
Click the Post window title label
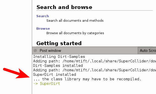click(x=50, y=51)
